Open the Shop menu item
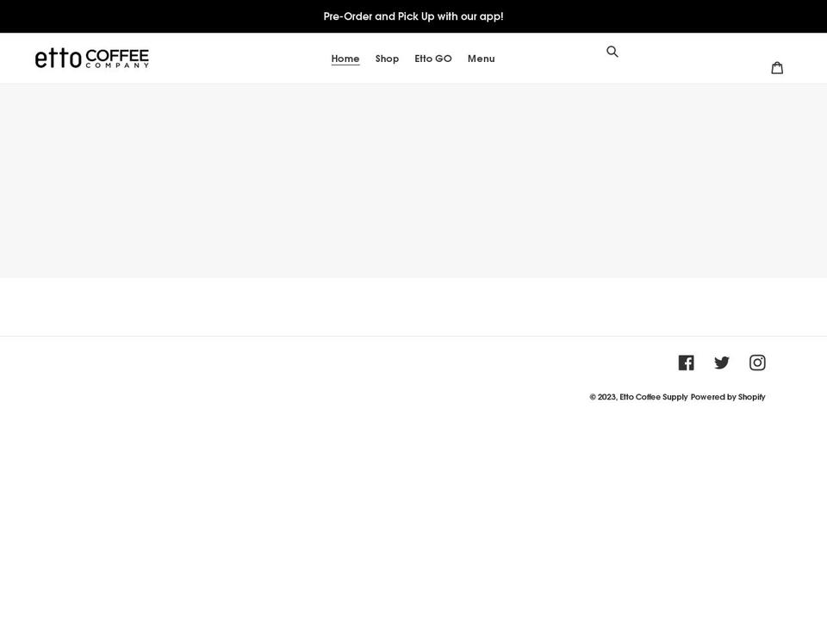This screenshot has width=827, height=620. (387, 59)
